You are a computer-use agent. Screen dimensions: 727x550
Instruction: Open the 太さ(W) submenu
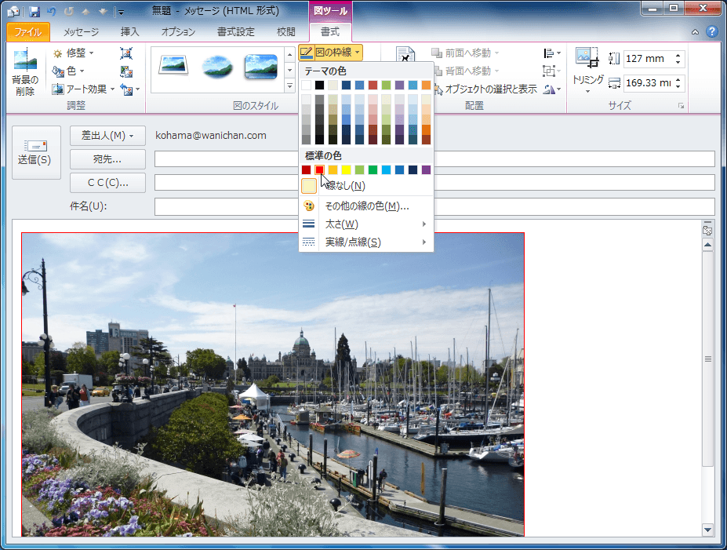(366, 224)
